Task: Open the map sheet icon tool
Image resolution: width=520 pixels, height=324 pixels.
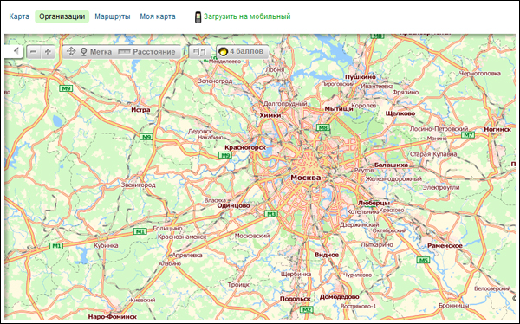Action: click(x=199, y=52)
